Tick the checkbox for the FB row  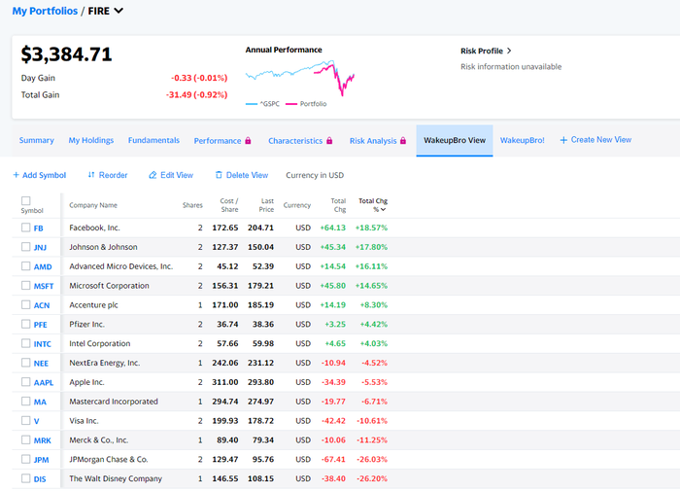pyautogui.click(x=26, y=228)
